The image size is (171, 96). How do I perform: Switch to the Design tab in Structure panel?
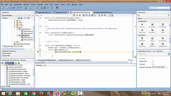click(x=8, y=86)
